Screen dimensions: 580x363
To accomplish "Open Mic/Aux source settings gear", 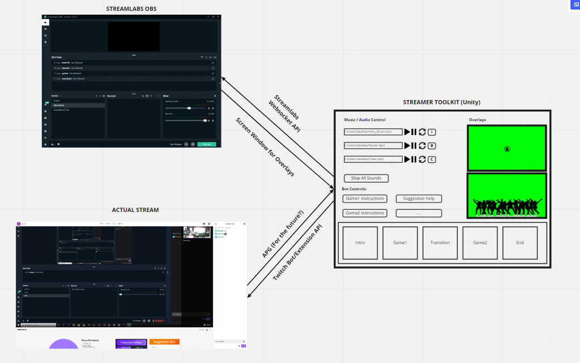I will point(213,120).
